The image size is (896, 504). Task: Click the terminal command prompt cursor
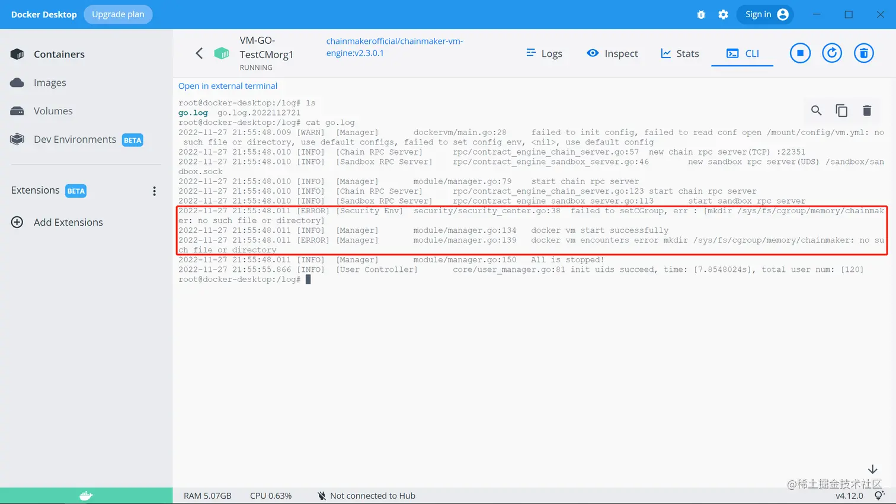[308, 280]
